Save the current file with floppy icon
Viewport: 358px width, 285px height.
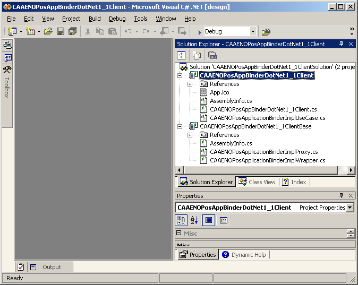[x=61, y=31]
